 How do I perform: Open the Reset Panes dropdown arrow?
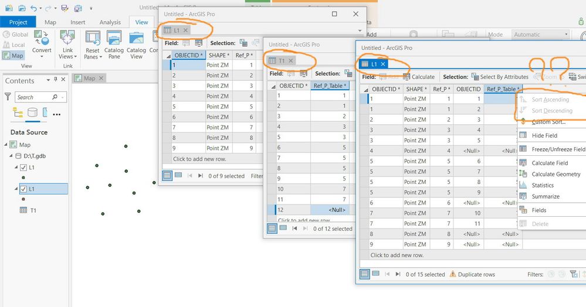[100, 57]
